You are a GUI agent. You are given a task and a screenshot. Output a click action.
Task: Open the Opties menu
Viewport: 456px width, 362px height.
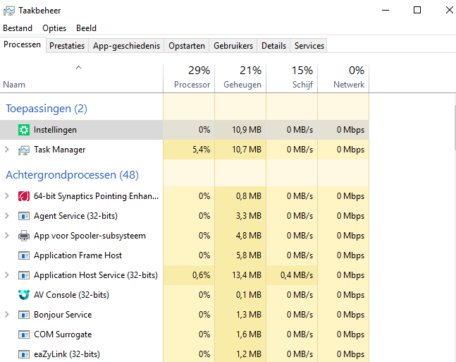[54, 28]
